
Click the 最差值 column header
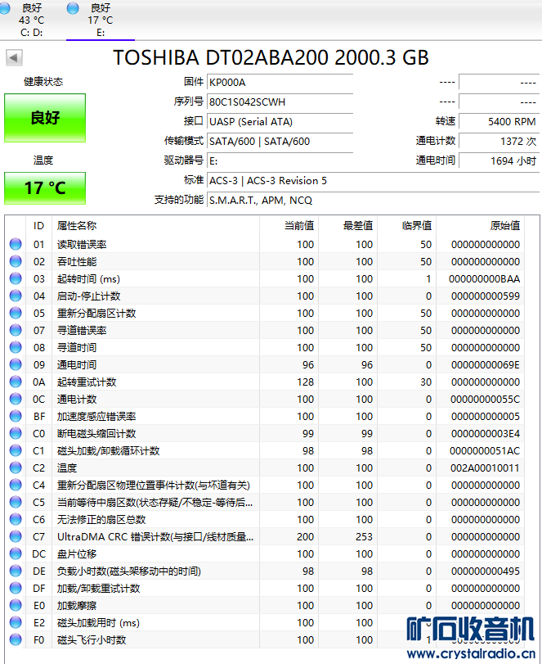tap(347, 226)
